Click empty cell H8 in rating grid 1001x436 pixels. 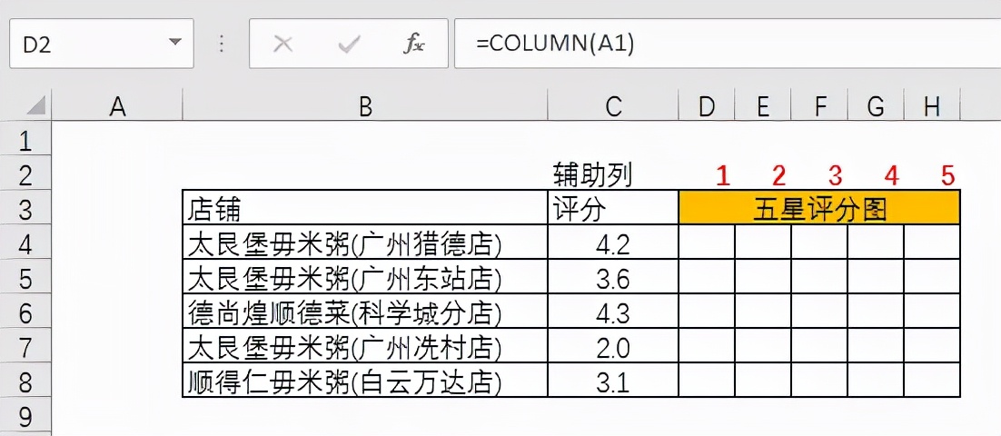[932, 380]
